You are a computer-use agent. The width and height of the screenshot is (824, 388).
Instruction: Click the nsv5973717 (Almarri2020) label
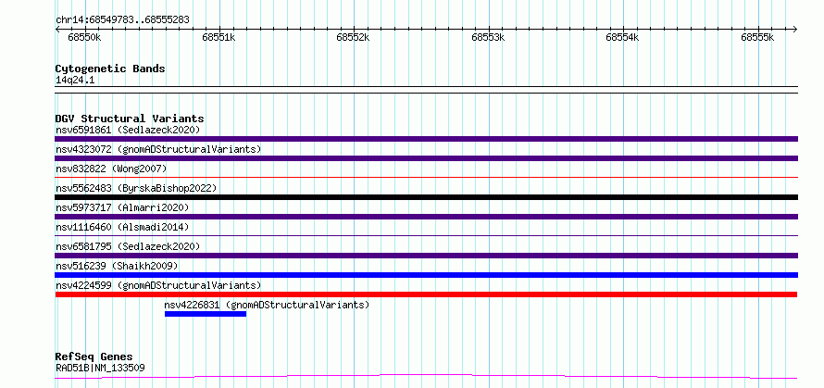[122, 207]
